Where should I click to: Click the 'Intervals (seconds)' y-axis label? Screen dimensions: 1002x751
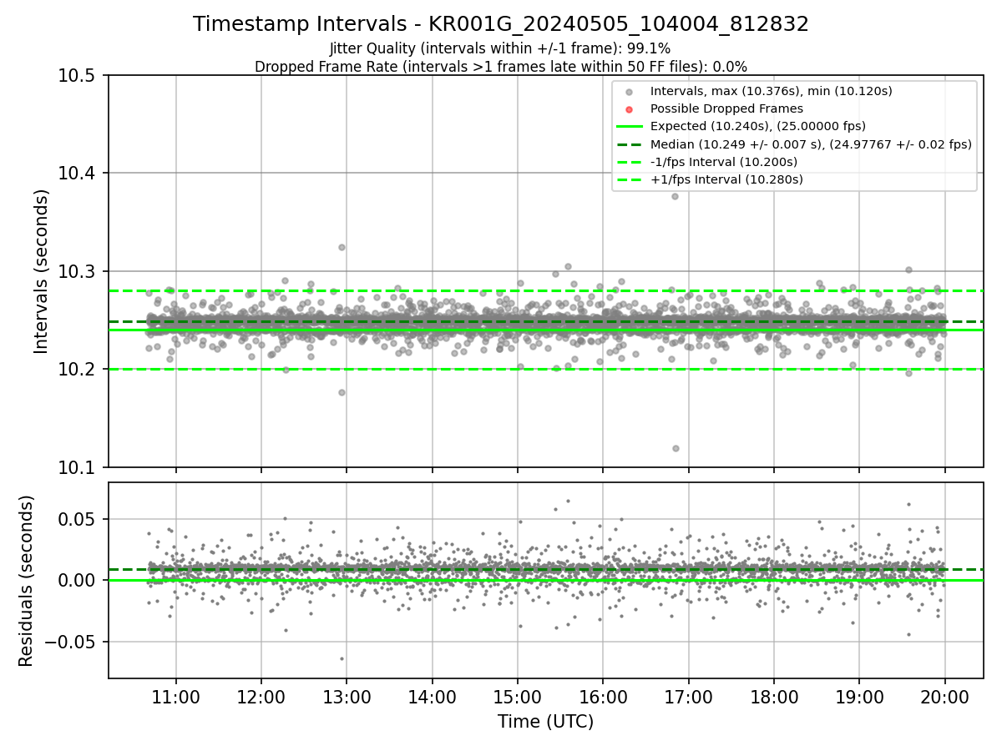tap(42, 271)
